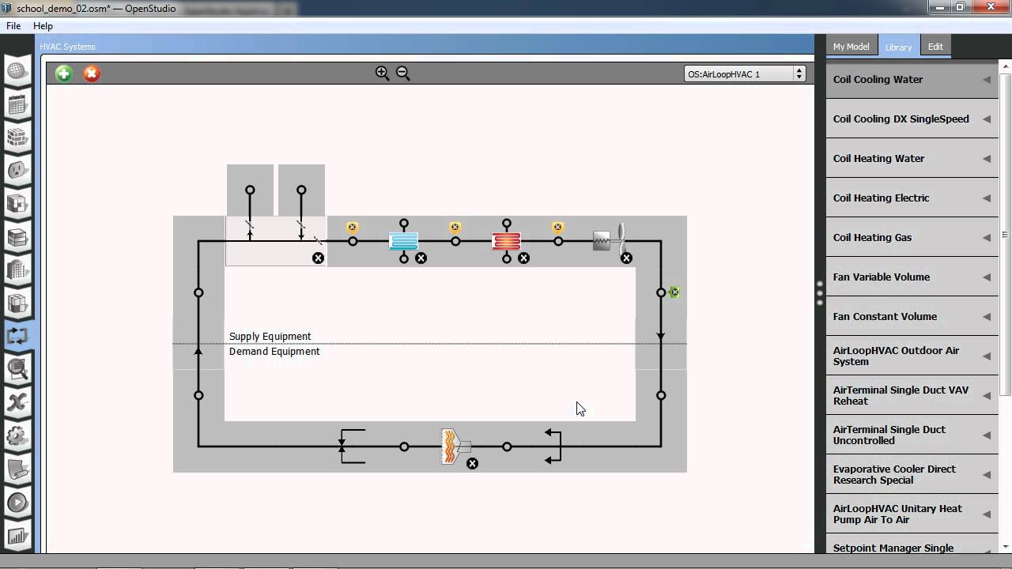Select the supply outlet node beside green icon

point(661,292)
